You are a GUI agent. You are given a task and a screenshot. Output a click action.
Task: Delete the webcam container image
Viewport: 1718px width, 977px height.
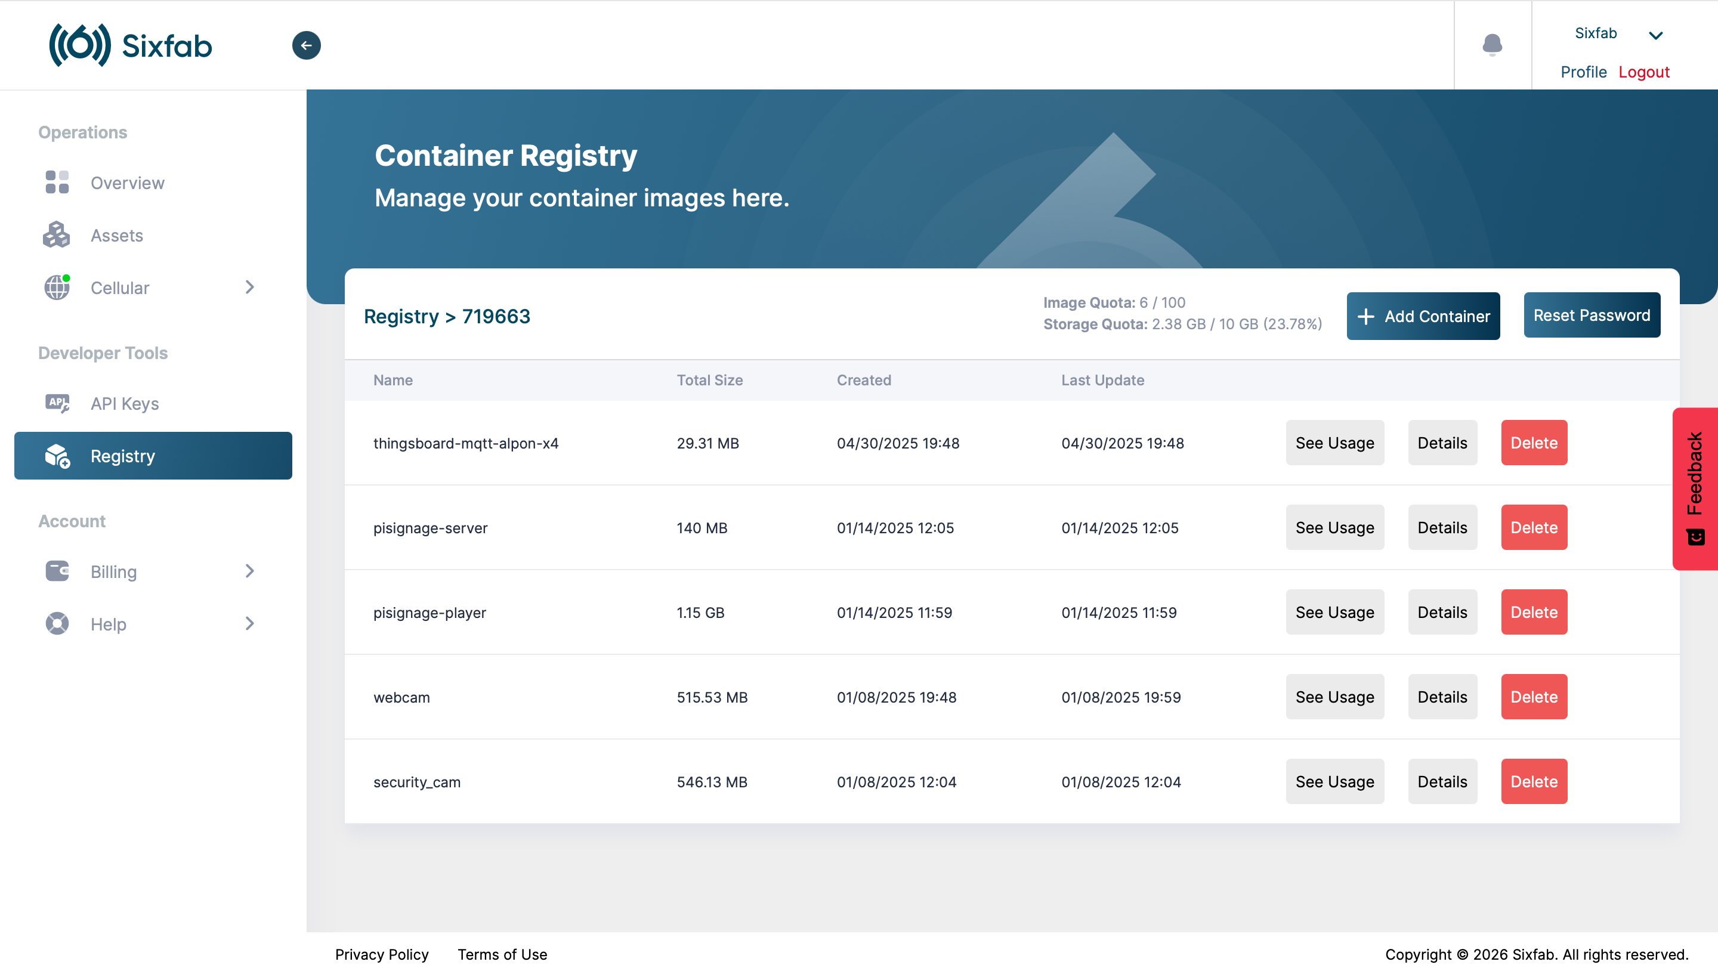1534,697
